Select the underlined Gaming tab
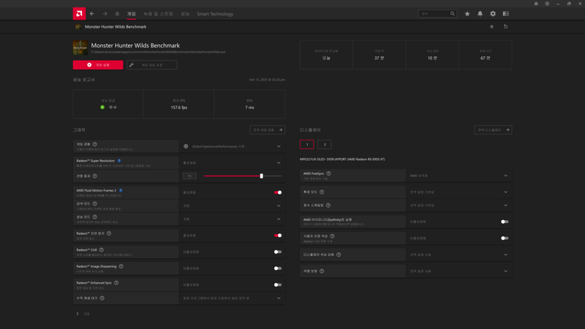Screen dimensions: 585x329 coord(132,14)
